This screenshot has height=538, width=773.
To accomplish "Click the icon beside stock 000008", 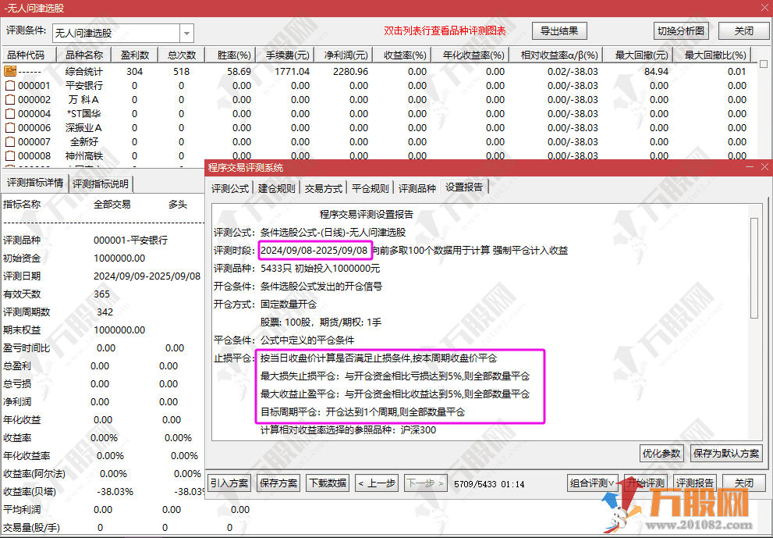I will point(10,156).
